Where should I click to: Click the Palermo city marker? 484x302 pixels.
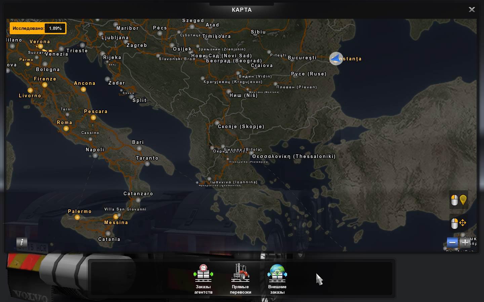click(77, 217)
